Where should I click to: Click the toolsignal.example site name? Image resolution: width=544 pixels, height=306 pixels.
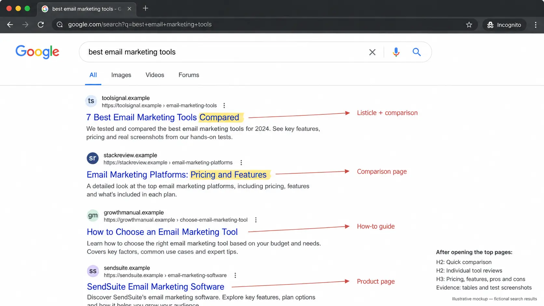click(126, 98)
